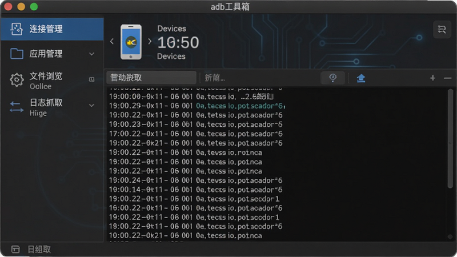
Task: Click the switch icon in header top-right
Action: [442, 30]
